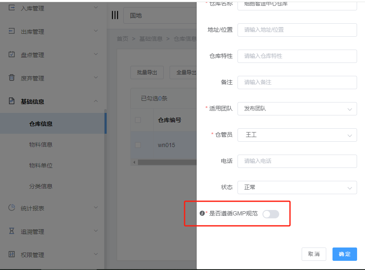Collapse the 基础信息 menu chevron
The width and height of the screenshot is (365, 270).
click(96, 101)
